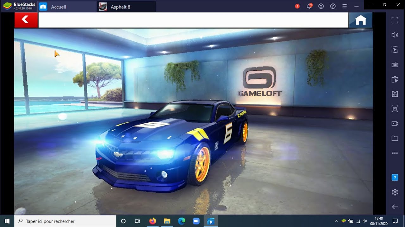This screenshot has height=227, width=405.
Task: Open Zoom from the taskbar
Action: click(196, 221)
